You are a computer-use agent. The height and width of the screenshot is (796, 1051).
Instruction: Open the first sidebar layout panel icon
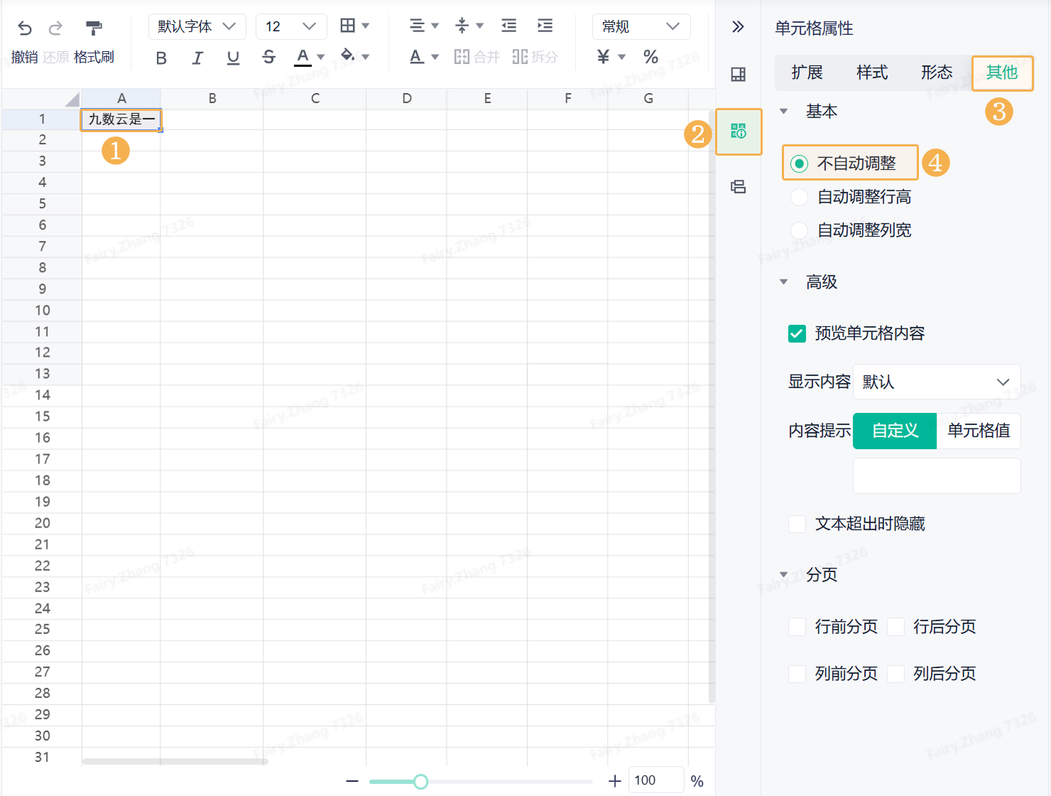739,75
